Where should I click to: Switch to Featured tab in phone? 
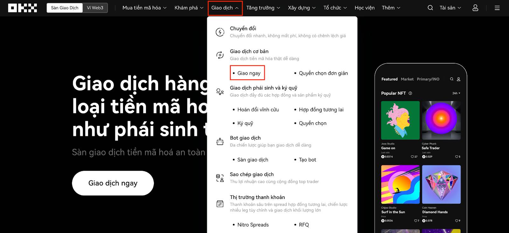click(389, 79)
